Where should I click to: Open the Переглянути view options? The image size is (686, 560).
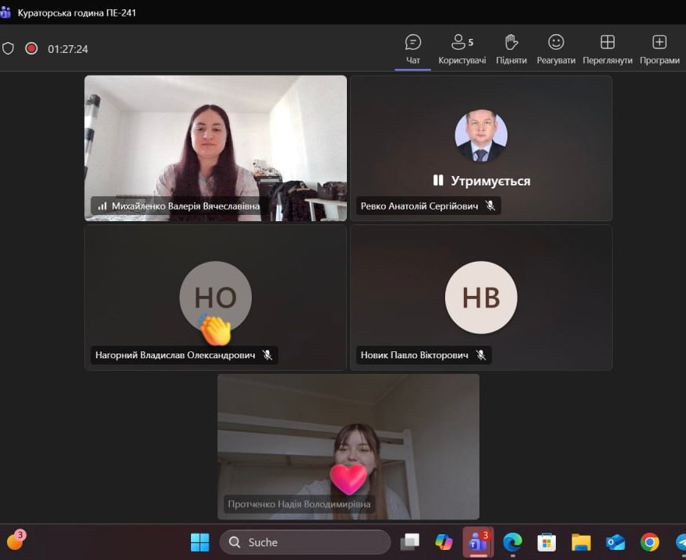pos(607,49)
